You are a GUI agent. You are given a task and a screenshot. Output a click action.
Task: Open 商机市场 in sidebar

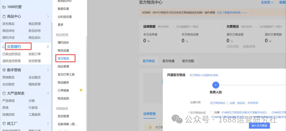8,38
